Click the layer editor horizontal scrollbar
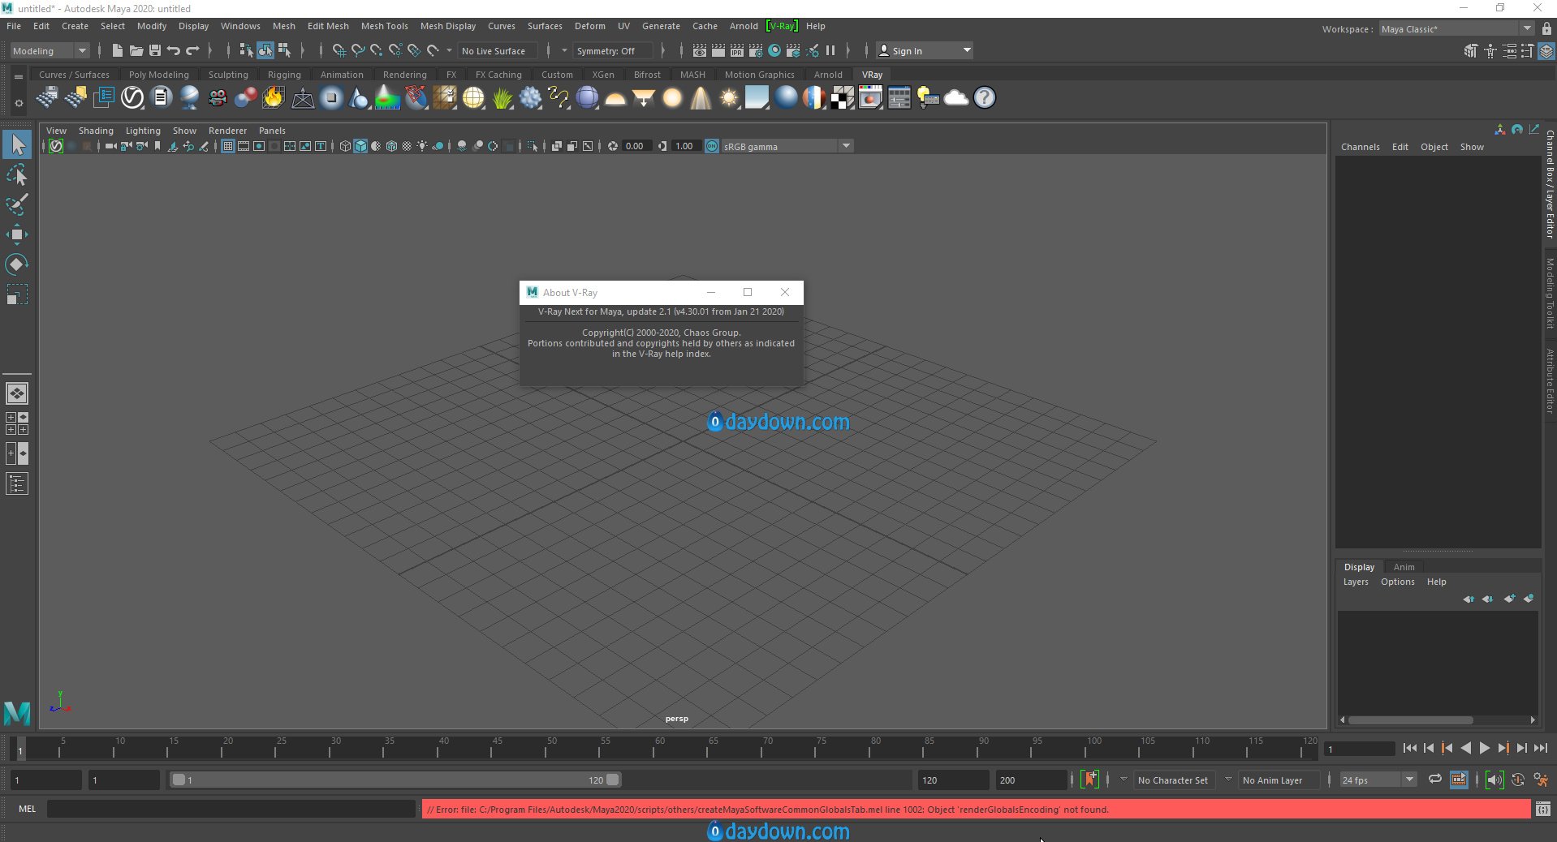 point(1411,720)
